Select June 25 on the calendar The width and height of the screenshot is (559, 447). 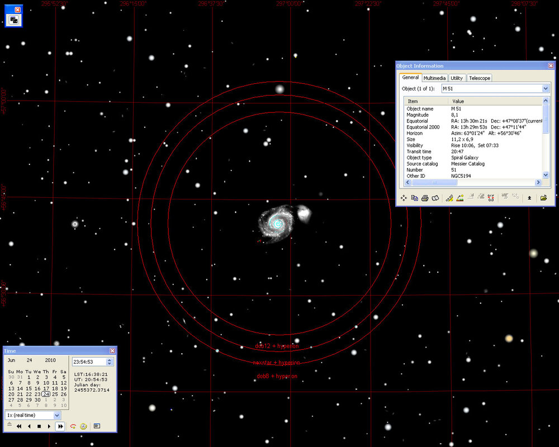click(55, 394)
